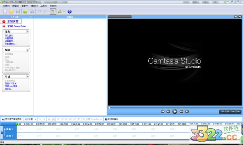Click timeline zoom out magnifier
Image resolution: width=243 pixels, height=145 pixels.
[44, 119]
